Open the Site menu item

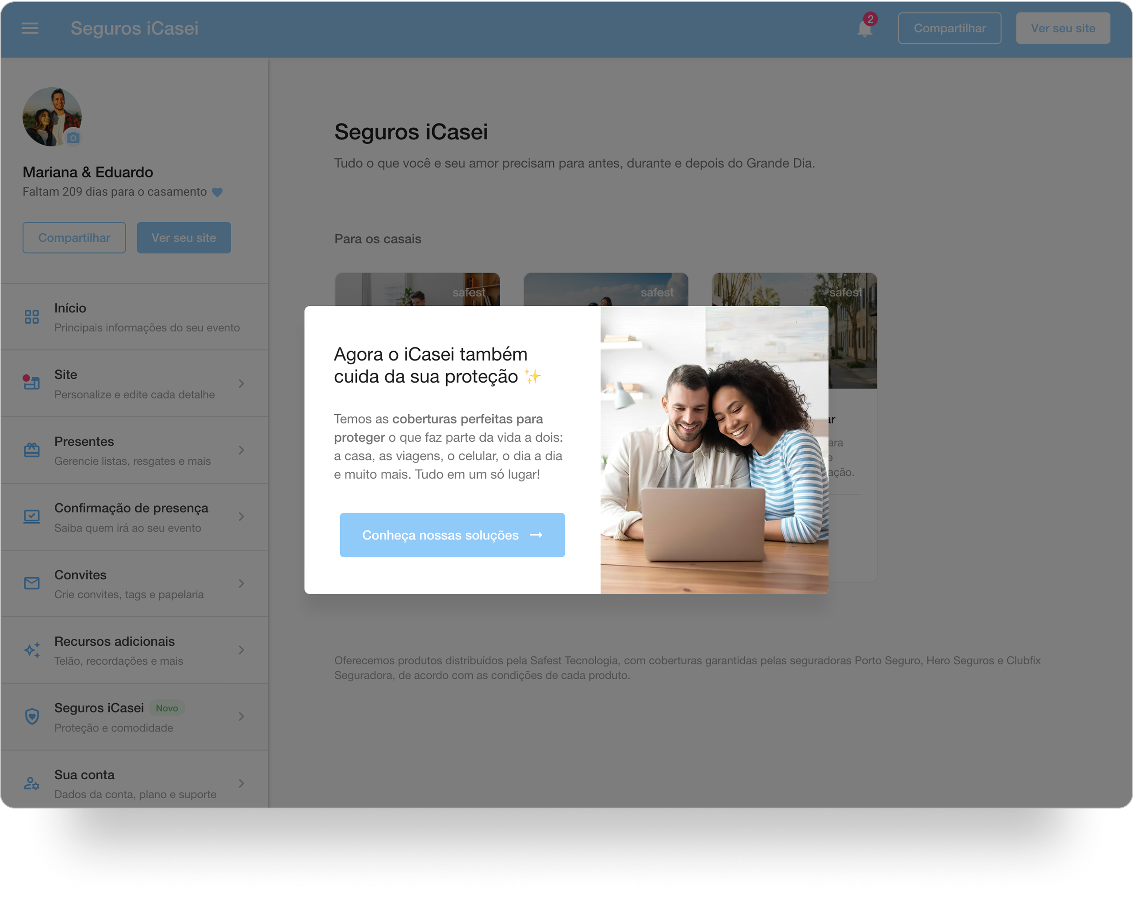click(x=134, y=384)
